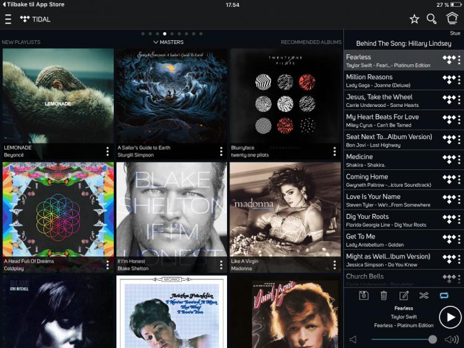Screen dimensions: 464x348
Task: Open David Bowie Young Americans cover
Action: coord(285,312)
